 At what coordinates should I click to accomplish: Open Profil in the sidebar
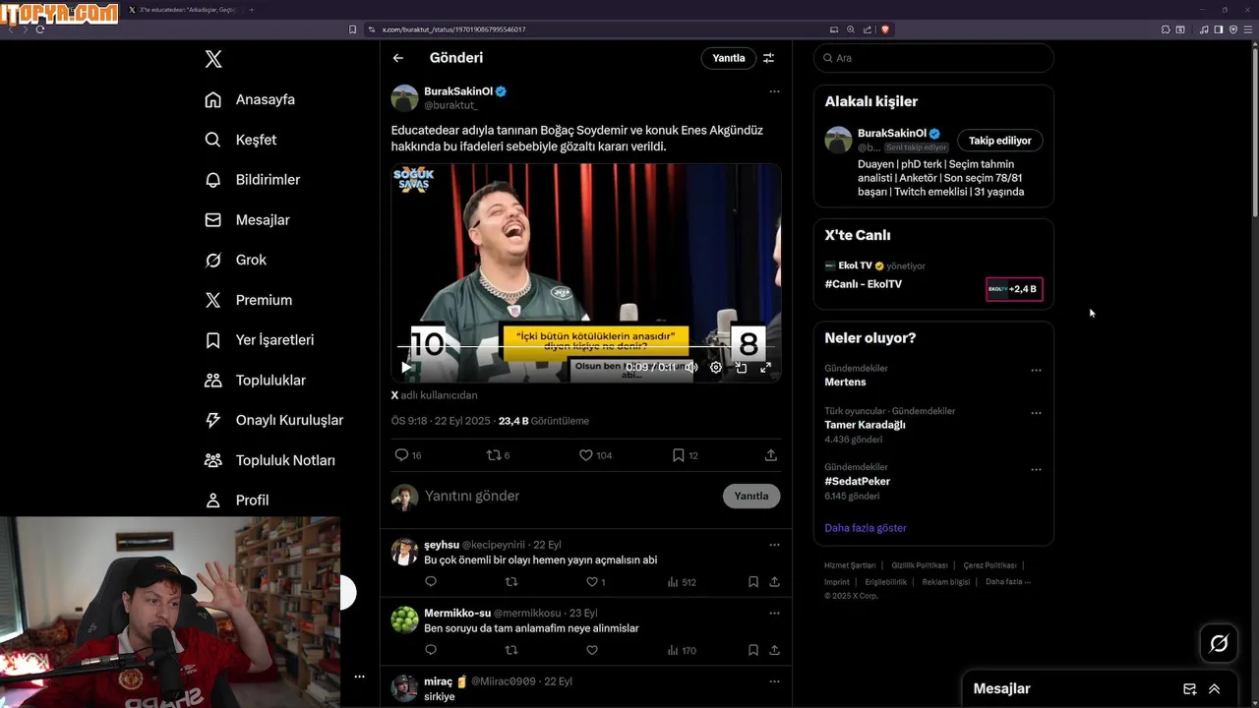(237, 501)
